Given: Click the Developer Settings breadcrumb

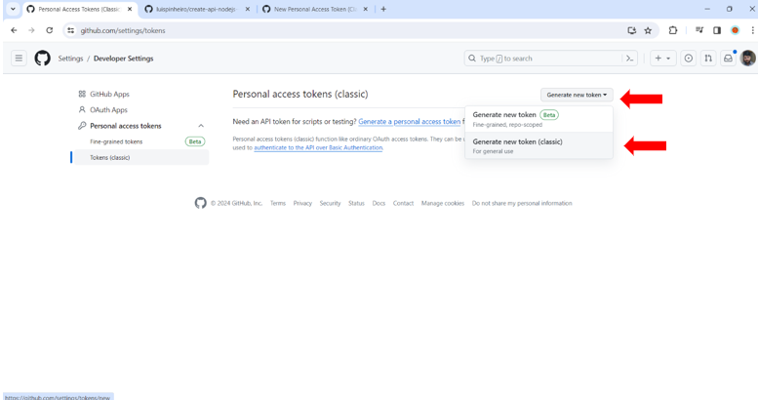Looking at the screenshot, I should (123, 59).
